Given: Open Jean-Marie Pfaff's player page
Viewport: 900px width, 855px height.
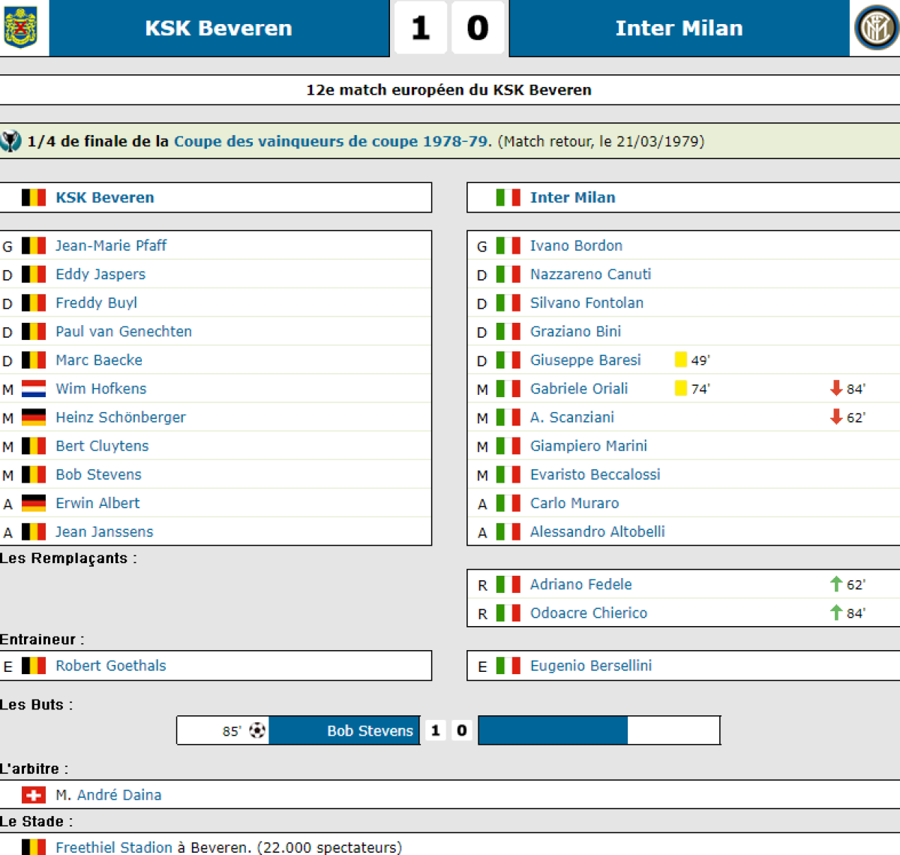Looking at the screenshot, I should point(111,245).
